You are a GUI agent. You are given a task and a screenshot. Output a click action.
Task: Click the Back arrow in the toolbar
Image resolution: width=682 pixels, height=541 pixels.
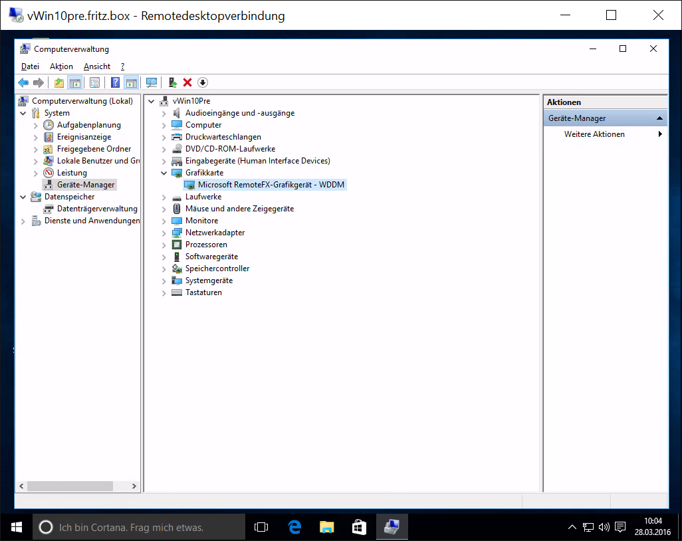point(23,82)
